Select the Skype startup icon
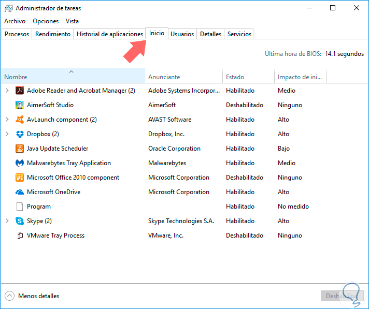This screenshot has width=369, height=309. tap(20, 221)
